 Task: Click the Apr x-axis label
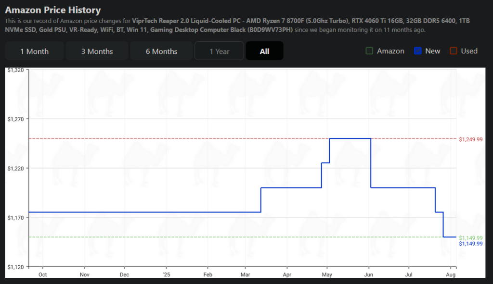(x=287, y=274)
